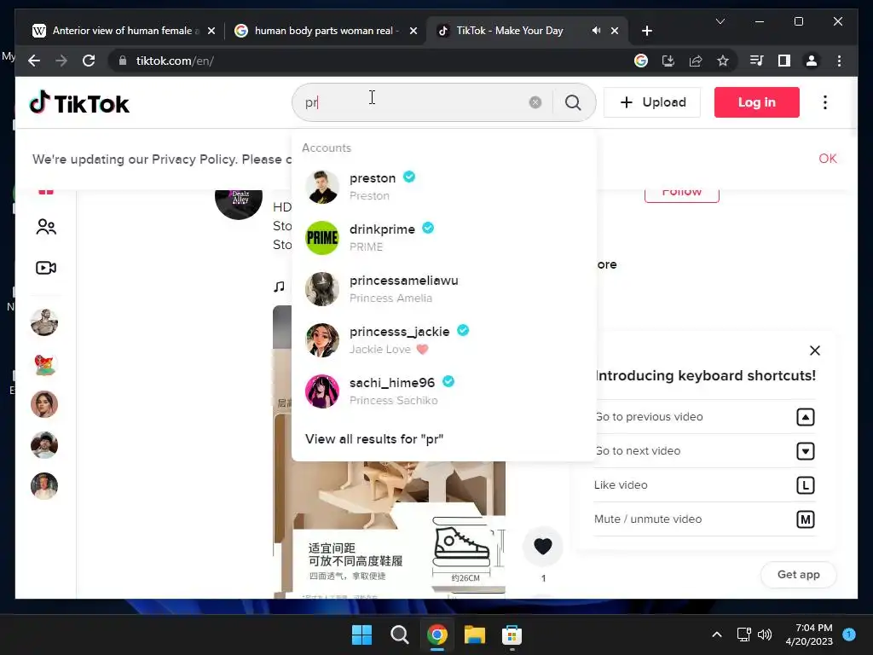The width and height of the screenshot is (873, 655).
Task: Click the address bar URL tiktok.com/en/
Action: click(x=175, y=61)
